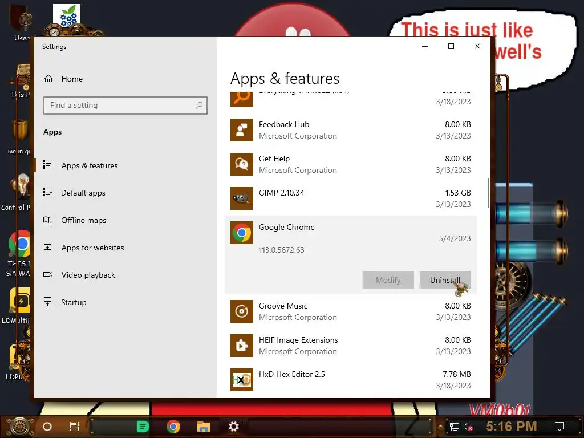The height and width of the screenshot is (438, 584).
Task: Maximize the Settings window
Action: click(x=451, y=46)
